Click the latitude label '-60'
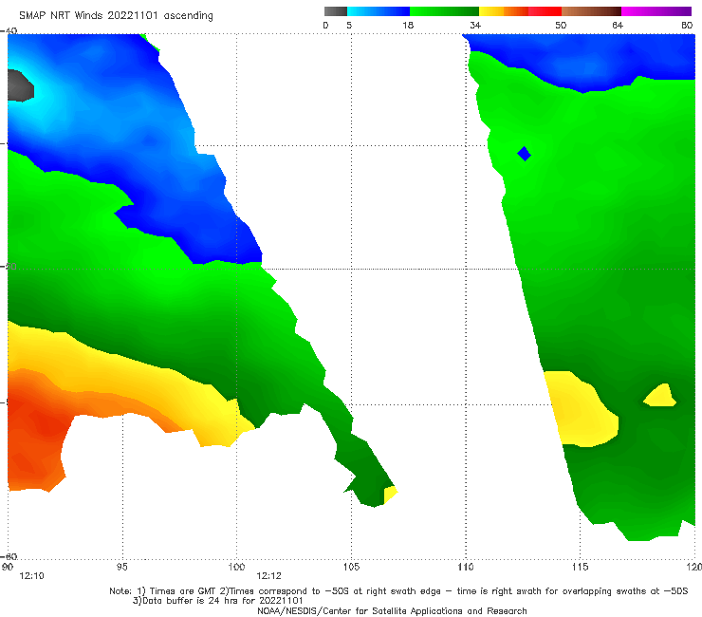This screenshot has height=617, width=702. tap(9, 557)
